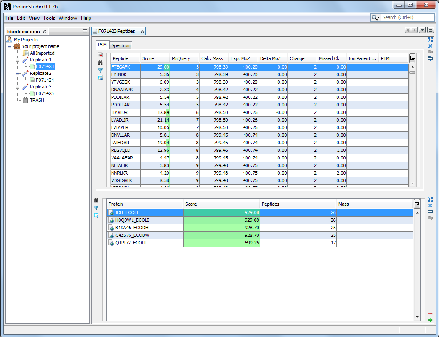Open column chooser for the Peptide table
This screenshot has height=337, width=439.
tap(412, 58)
